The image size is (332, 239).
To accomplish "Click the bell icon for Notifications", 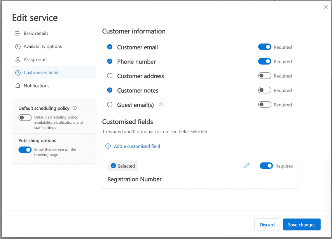I will pos(18,86).
